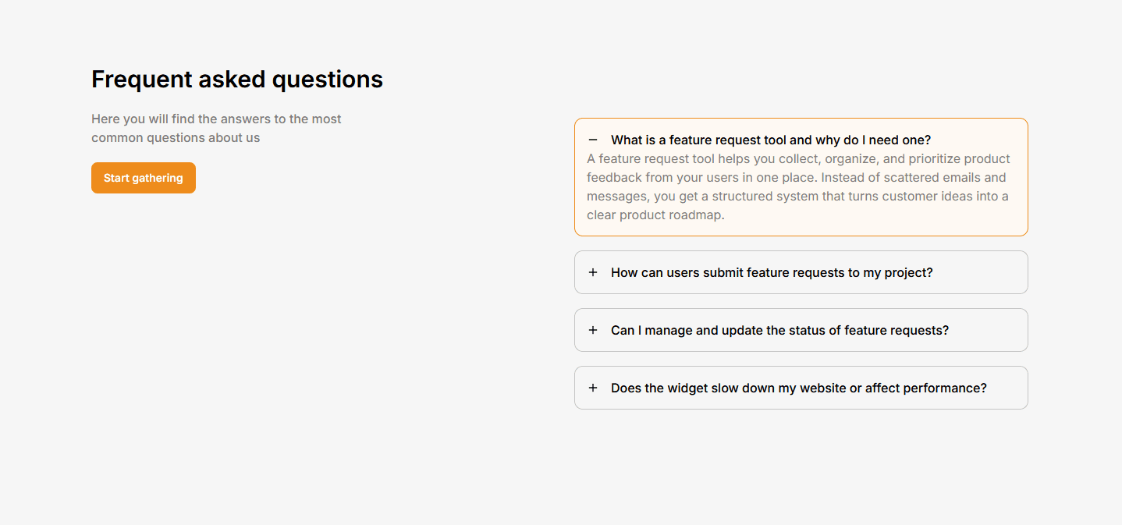The image size is (1122, 525).
Task: Click plus icon beside user submission question
Action: pyautogui.click(x=593, y=272)
